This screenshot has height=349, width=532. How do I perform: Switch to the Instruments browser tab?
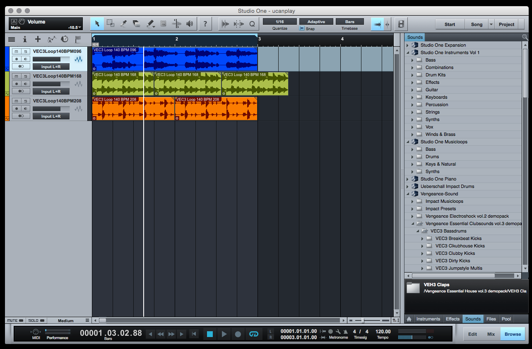pos(428,319)
